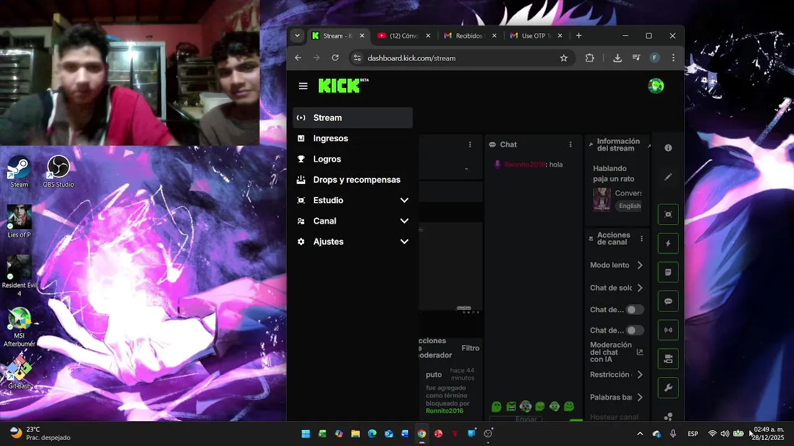Bookmark this page with the star icon

[x=564, y=58]
